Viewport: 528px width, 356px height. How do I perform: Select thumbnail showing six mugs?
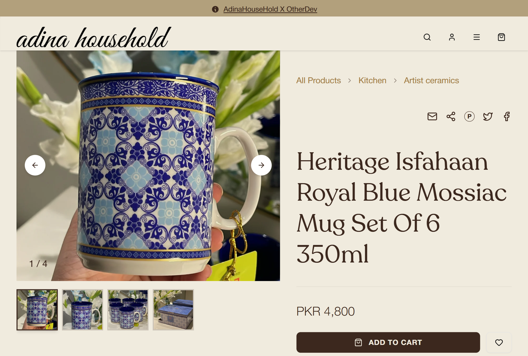[x=128, y=310]
